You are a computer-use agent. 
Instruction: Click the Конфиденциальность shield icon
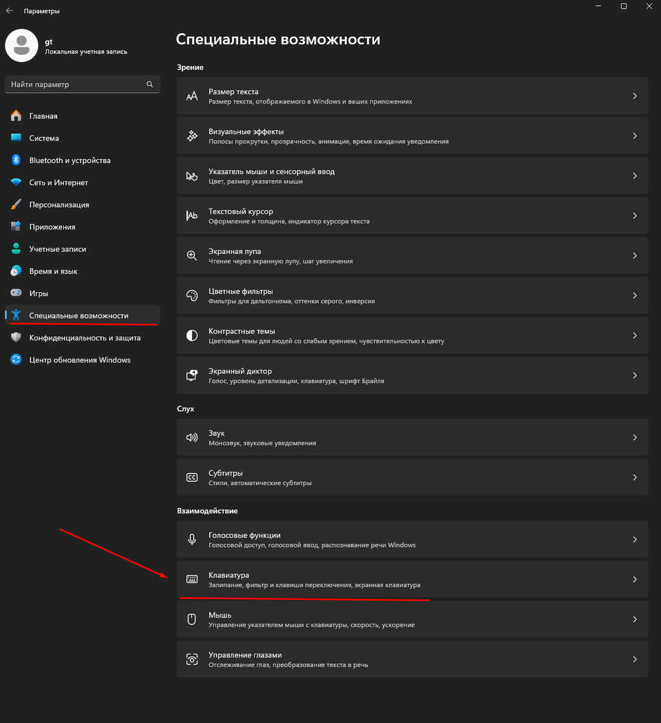(16, 337)
